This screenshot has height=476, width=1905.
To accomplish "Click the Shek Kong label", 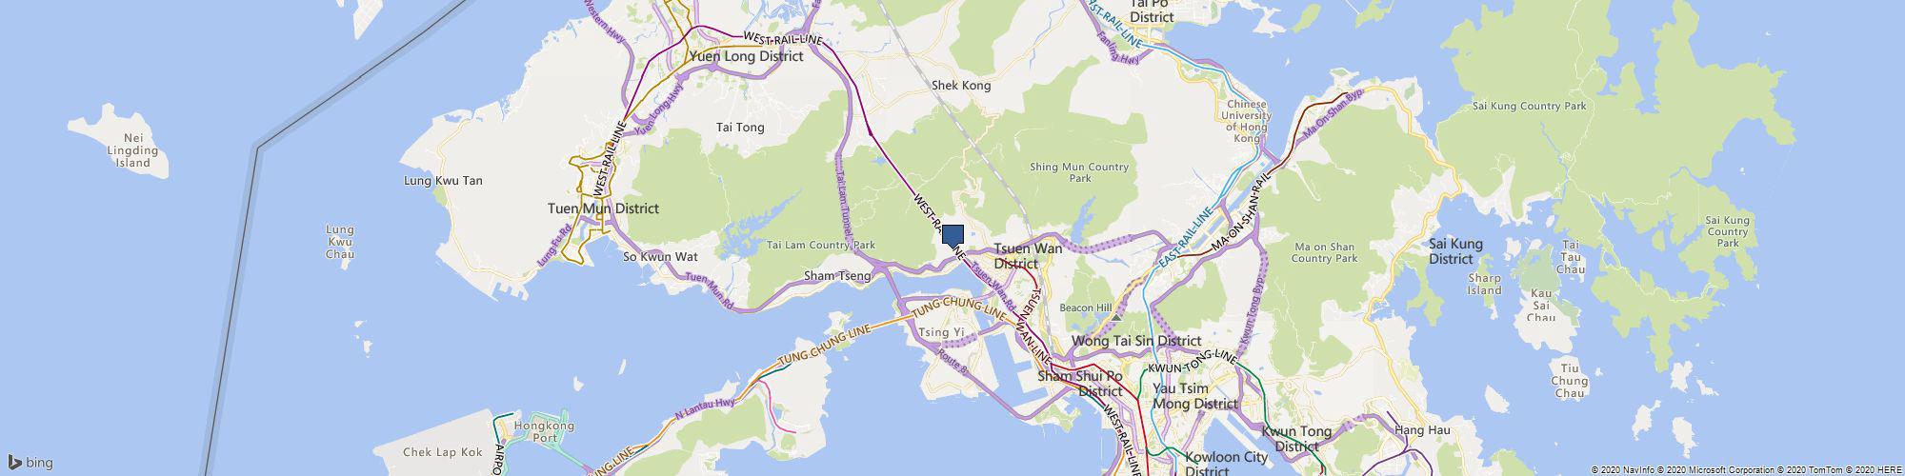I will tap(961, 85).
